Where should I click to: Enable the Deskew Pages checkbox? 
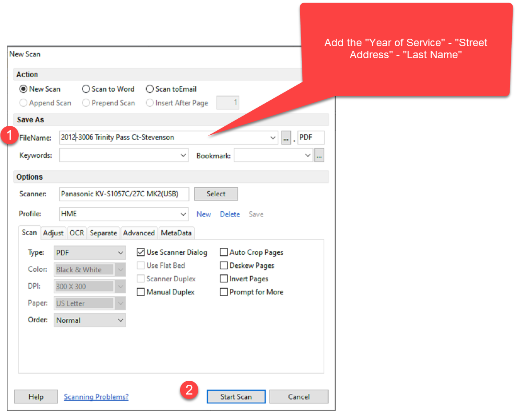tap(224, 266)
